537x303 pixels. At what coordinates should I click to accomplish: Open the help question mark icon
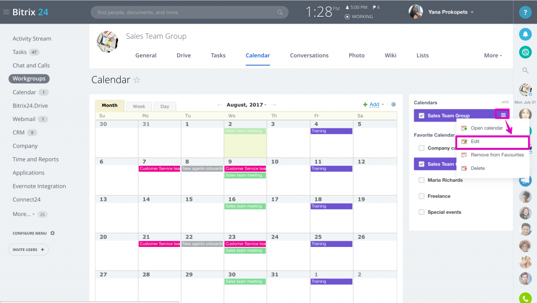click(525, 13)
